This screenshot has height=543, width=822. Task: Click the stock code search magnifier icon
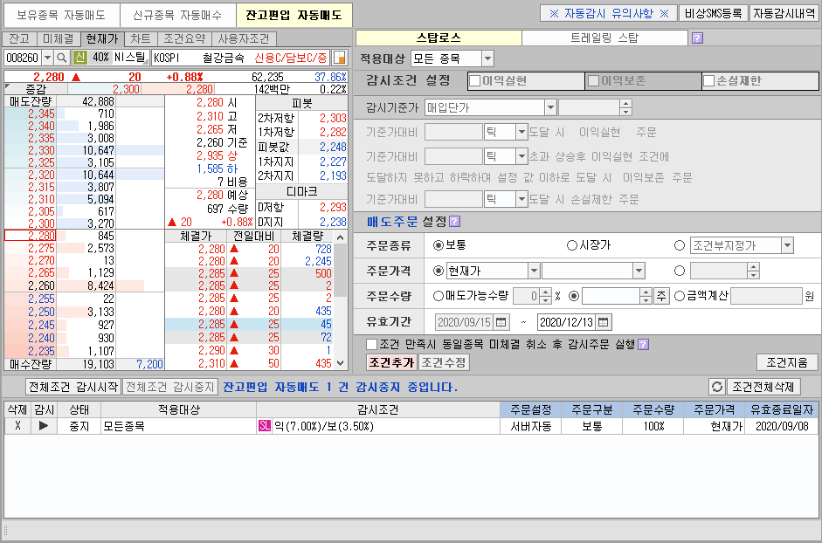[x=62, y=57]
